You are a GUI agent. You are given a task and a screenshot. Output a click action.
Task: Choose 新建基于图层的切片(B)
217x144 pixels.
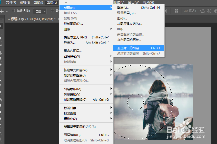pos(86,127)
